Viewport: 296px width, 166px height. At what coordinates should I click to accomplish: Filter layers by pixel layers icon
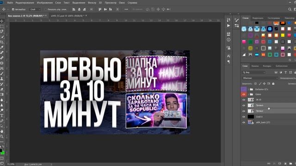click(x=276, y=72)
